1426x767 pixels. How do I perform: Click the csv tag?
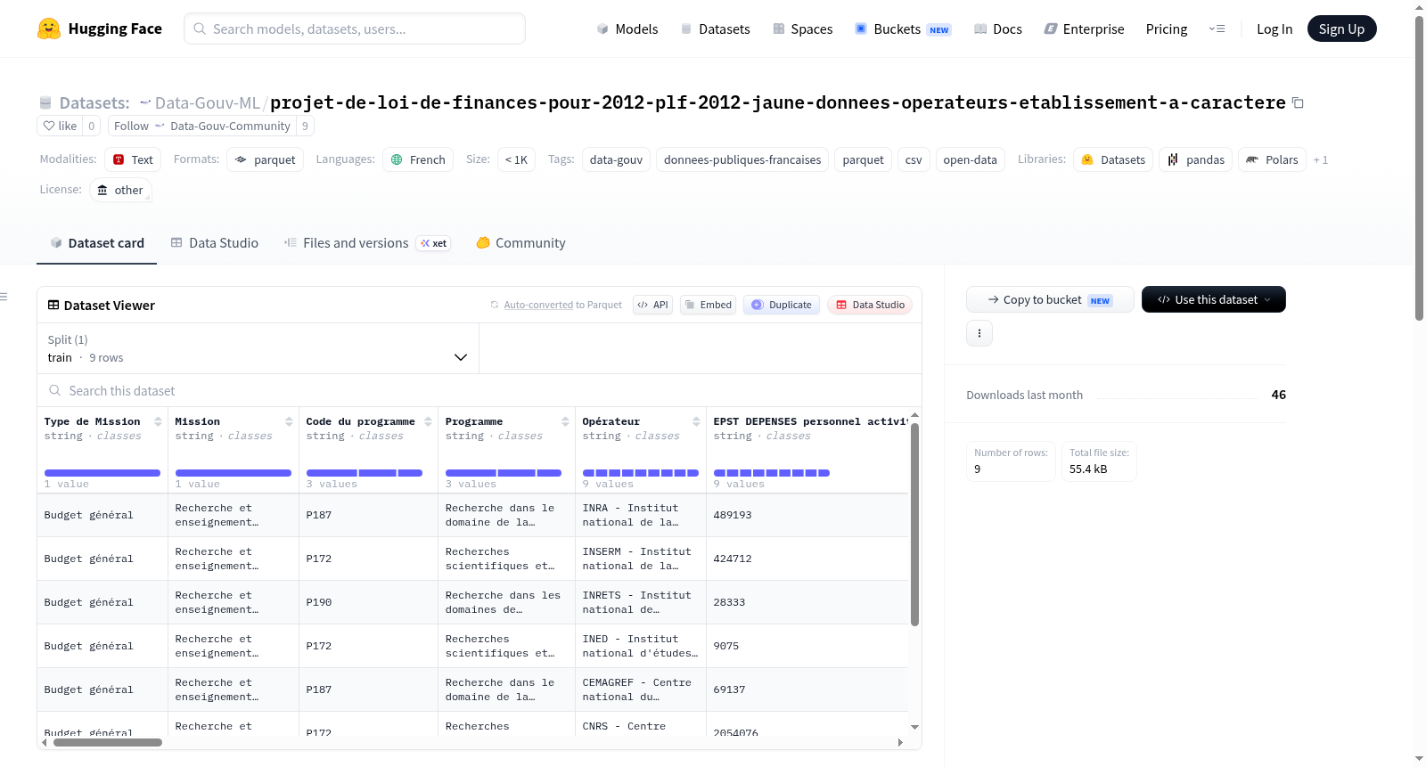pos(914,159)
